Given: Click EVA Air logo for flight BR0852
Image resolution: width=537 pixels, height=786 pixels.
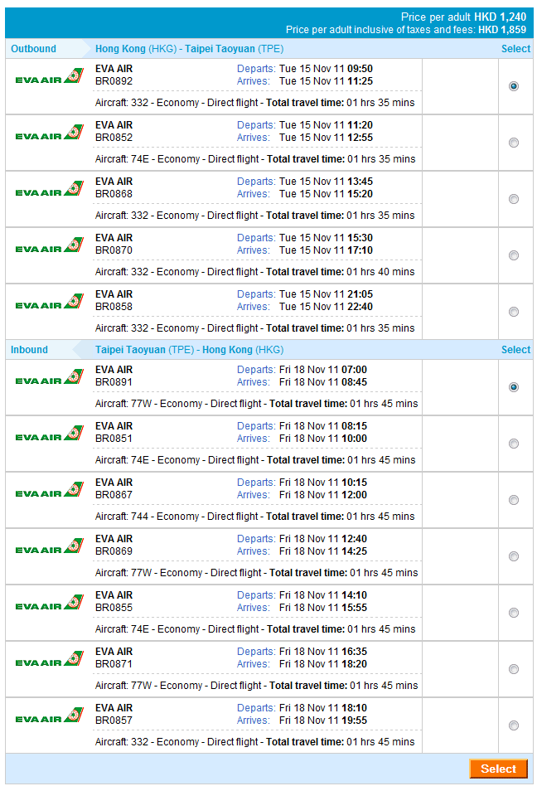Looking at the screenshot, I should pos(49,133).
